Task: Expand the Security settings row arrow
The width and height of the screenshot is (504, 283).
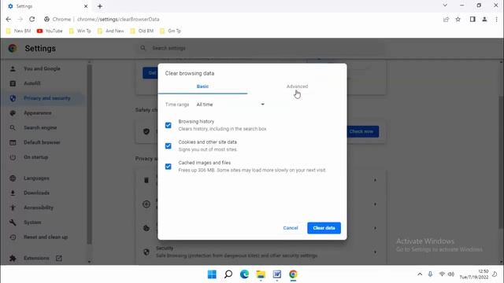Action: coord(375,252)
